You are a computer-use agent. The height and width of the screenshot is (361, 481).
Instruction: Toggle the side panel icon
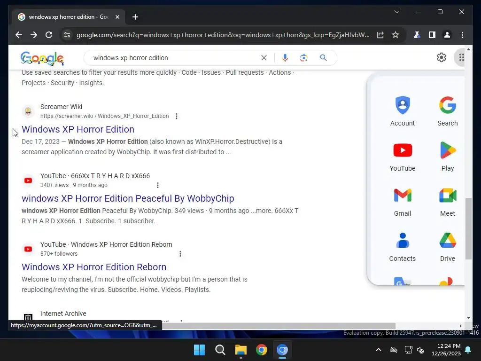click(x=432, y=35)
